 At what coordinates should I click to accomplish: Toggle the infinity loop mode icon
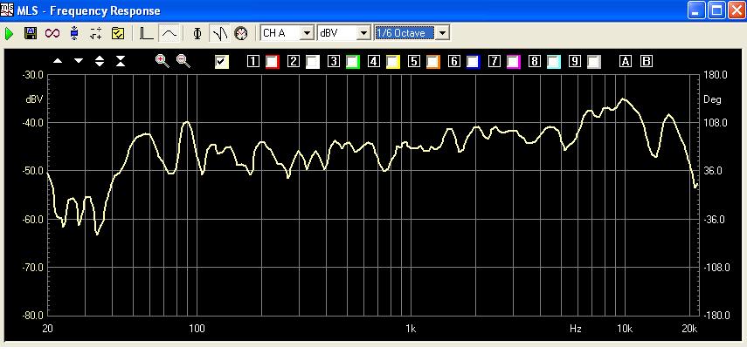(x=52, y=33)
